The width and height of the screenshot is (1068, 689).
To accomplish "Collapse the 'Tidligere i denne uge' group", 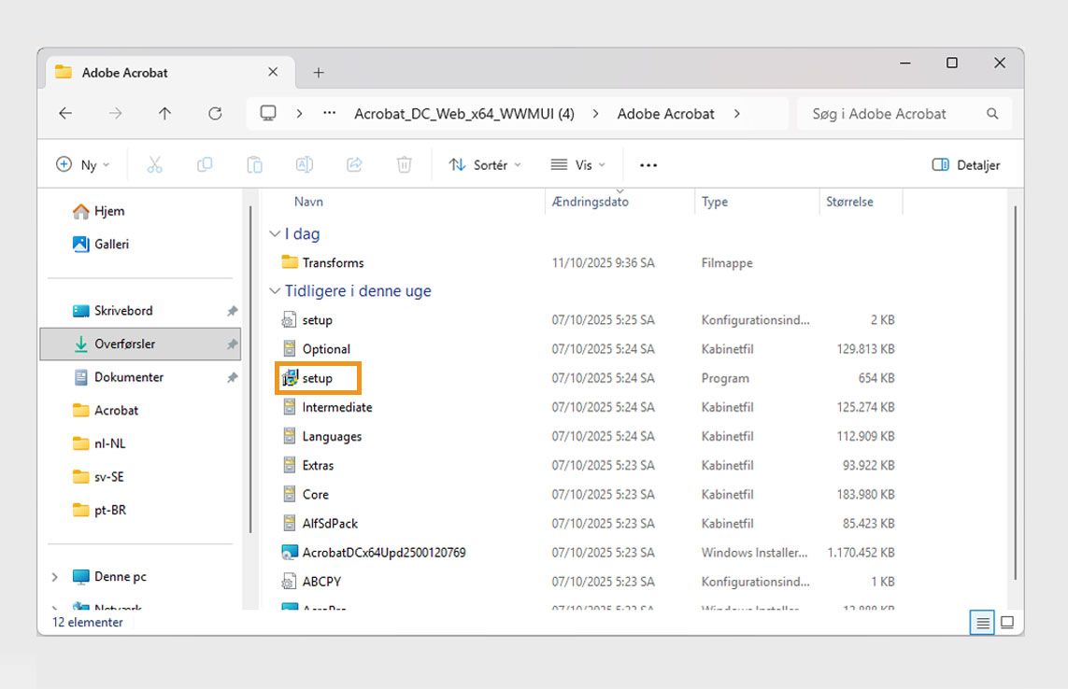I will click(x=275, y=290).
